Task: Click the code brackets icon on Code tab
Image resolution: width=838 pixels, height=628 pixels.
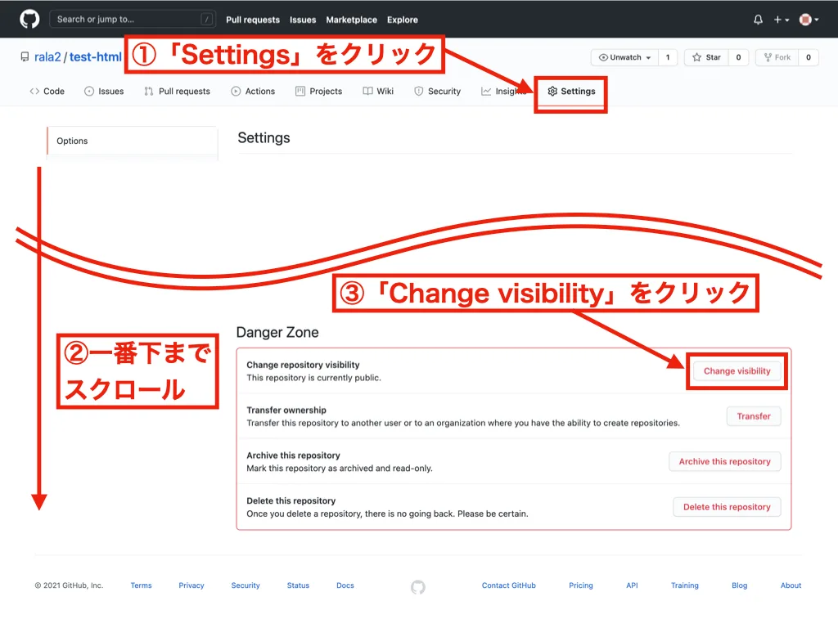Action: point(33,92)
